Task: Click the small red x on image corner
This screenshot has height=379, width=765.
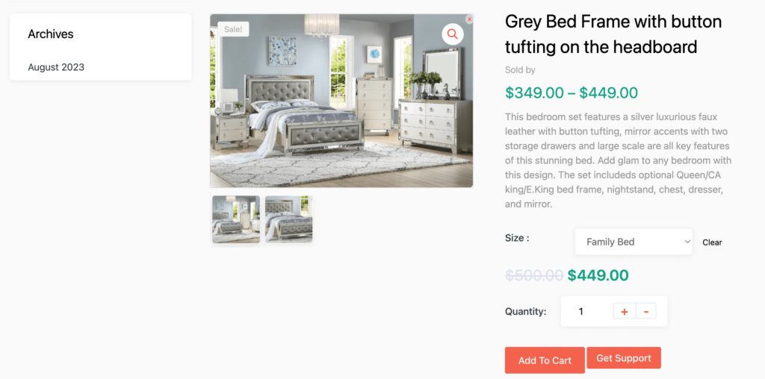Action: tap(469, 19)
